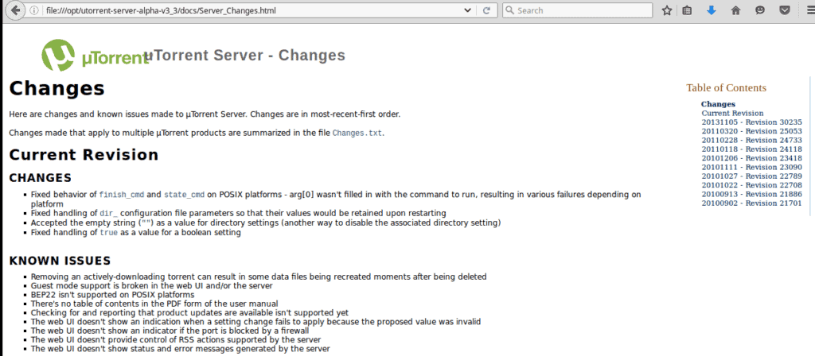This screenshot has width=815, height=356.
Task: Click the 'µTorrent Server - Changes' page title
Action: click(x=245, y=55)
